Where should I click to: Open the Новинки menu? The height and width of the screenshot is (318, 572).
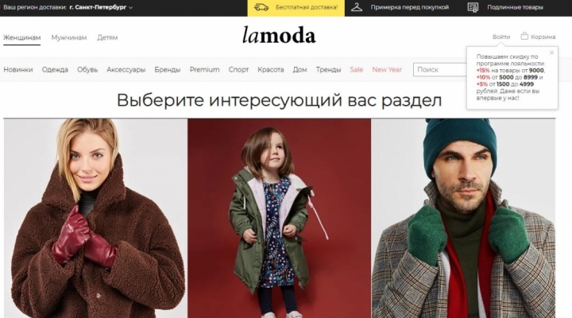click(x=18, y=69)
